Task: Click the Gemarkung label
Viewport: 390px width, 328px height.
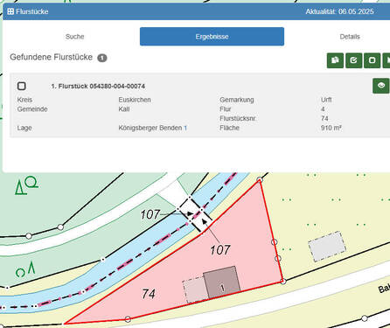Action: 237,100
